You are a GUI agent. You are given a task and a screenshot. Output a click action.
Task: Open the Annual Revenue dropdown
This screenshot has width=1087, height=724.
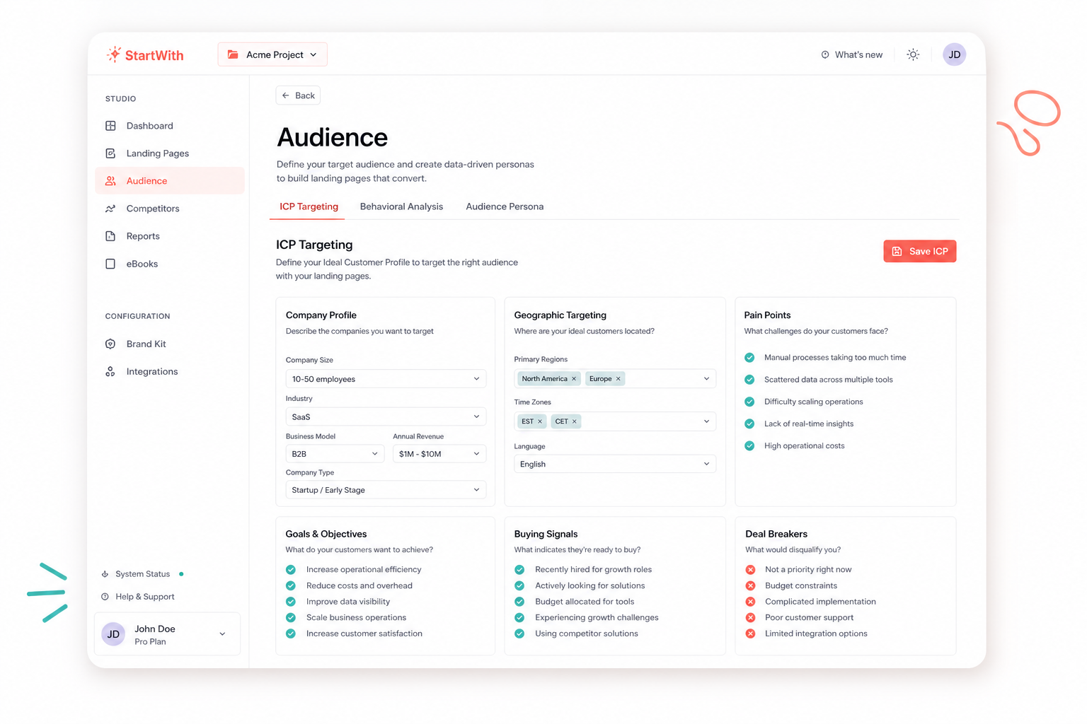tap(439, 454)
